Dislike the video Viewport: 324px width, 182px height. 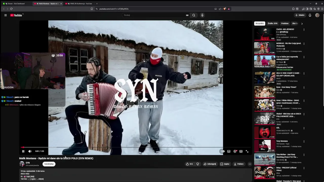(x=198, y=164)
